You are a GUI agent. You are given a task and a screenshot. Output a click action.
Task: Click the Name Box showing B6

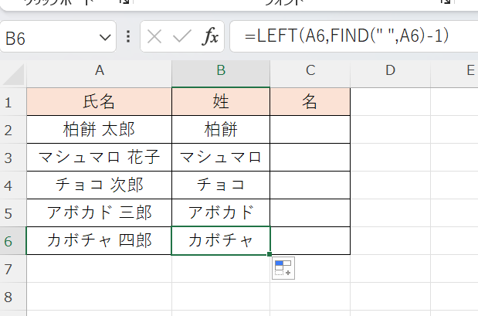click(x=46, y=36)
